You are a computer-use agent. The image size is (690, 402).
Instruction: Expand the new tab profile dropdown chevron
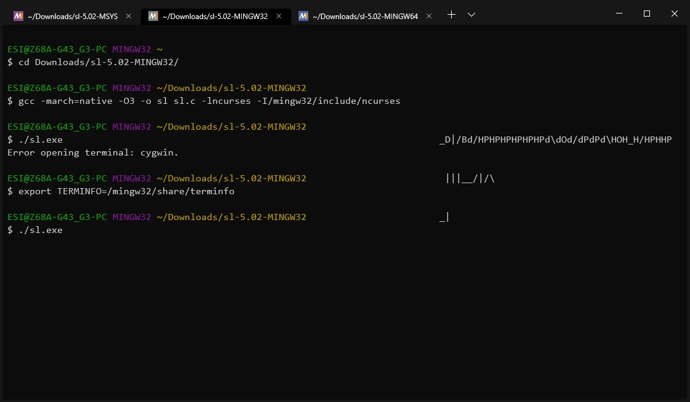pos(471,15)
